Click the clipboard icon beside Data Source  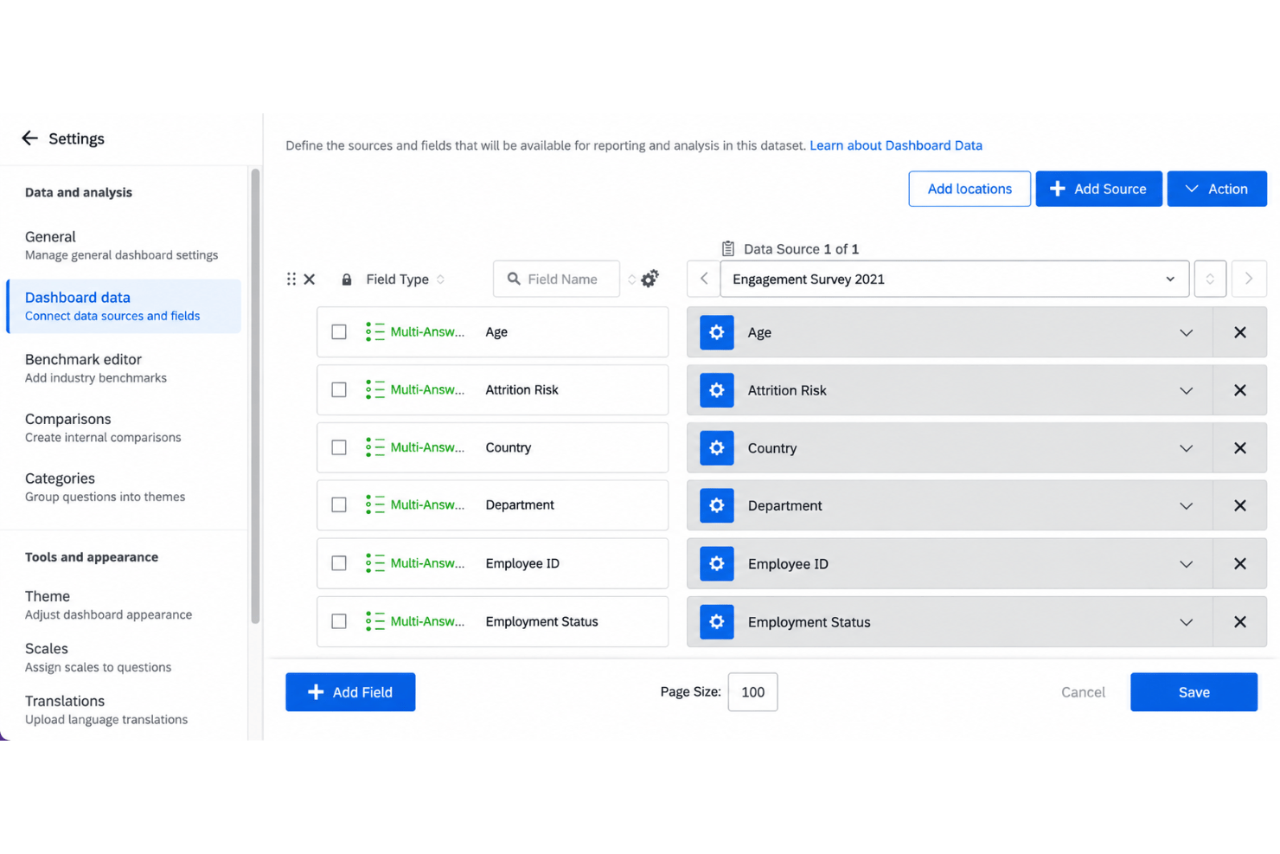click(x=728, y=249)
